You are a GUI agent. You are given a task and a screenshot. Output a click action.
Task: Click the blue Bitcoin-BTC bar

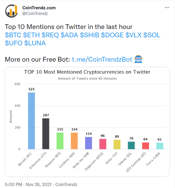[x=31, y=121]
